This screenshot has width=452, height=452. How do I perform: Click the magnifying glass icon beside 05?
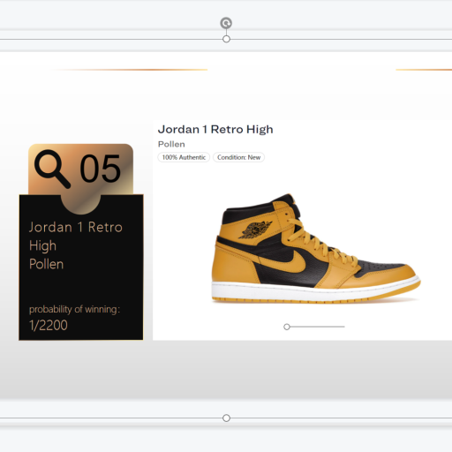(x=52, y=169)
